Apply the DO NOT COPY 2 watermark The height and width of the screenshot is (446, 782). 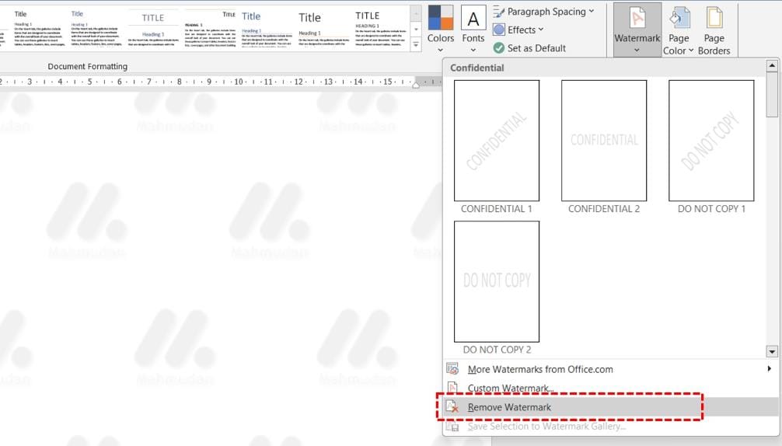point(496,281)
